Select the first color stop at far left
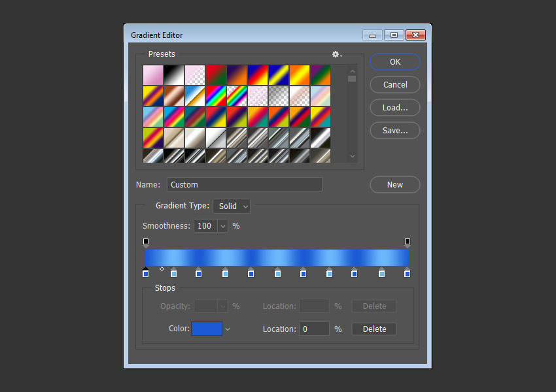556x392 pixels. (x=146, y=273)
